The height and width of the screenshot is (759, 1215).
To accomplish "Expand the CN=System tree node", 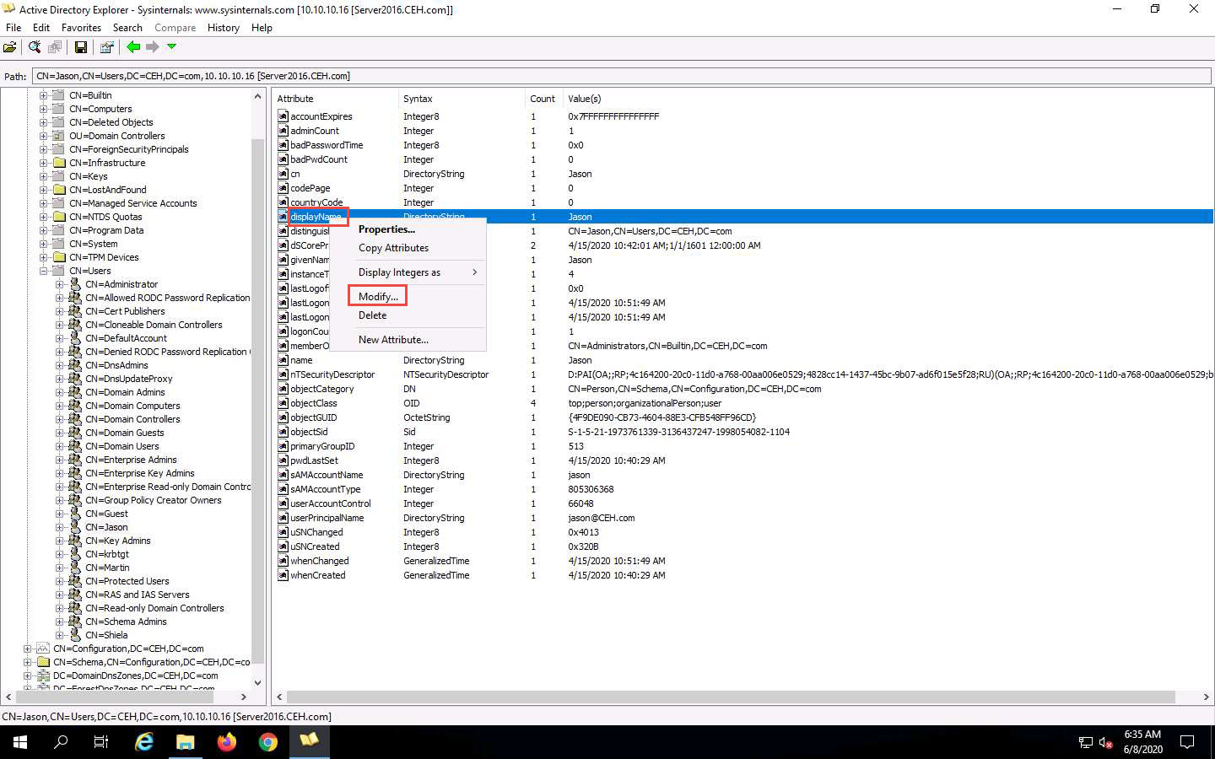I will tap(43, 244).
